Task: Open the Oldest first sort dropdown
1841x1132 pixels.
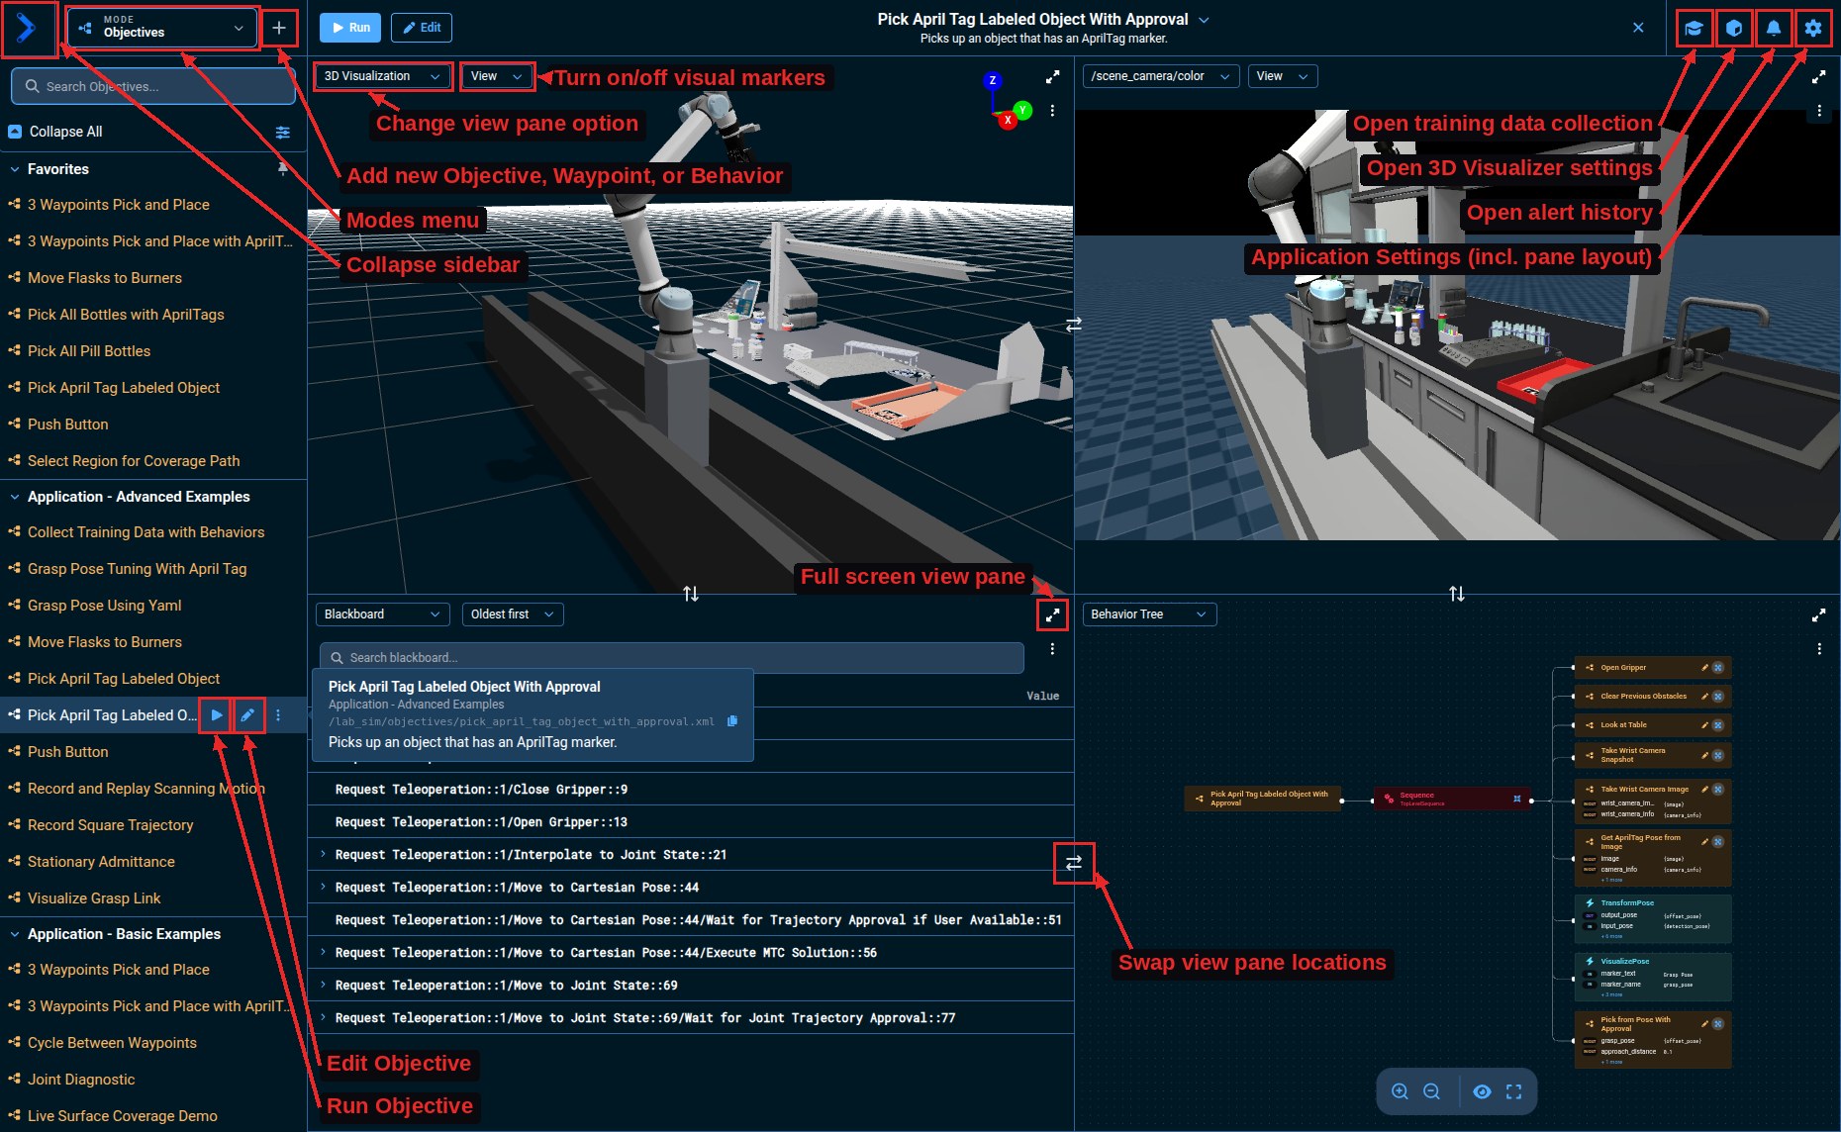Action: pos(513,614)
